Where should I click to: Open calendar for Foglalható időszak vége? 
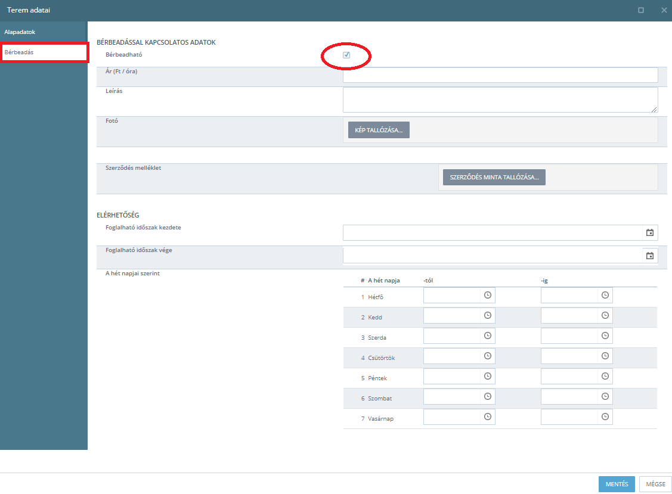650,256
